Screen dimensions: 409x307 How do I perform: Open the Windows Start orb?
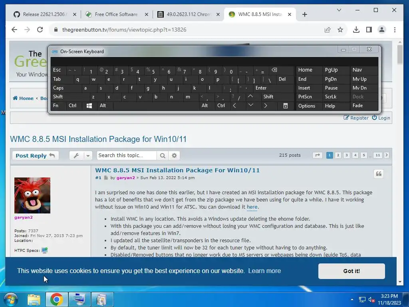[11, 299]
